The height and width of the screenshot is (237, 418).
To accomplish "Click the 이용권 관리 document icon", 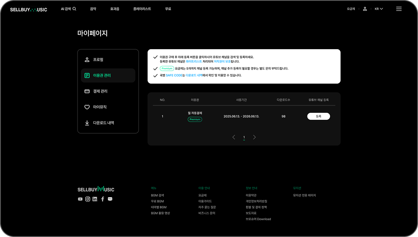I will 87,75.
